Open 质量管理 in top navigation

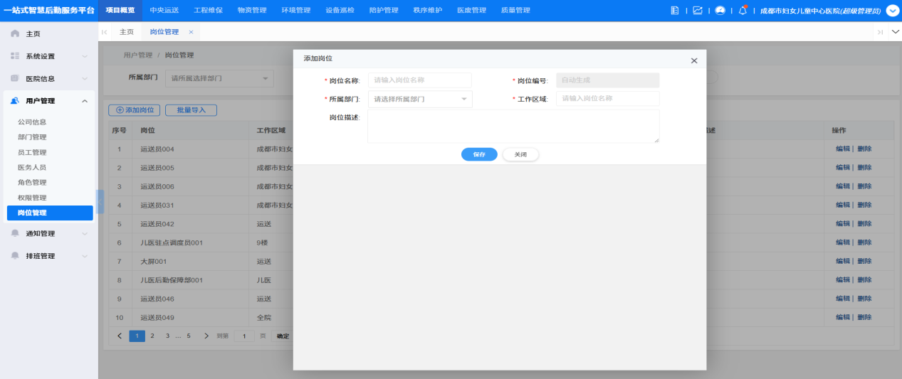tap(515, 11)
